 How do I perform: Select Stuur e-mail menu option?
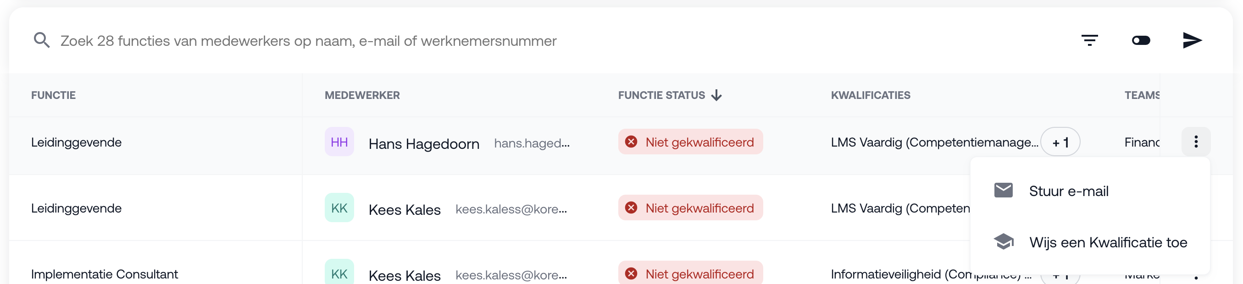[x=1068, y=191]
